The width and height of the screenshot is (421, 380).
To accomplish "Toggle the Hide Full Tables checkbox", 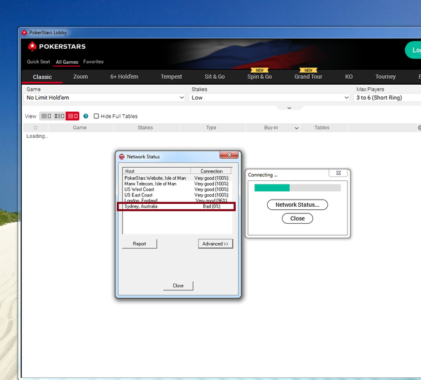I will [x=96, y=116].
